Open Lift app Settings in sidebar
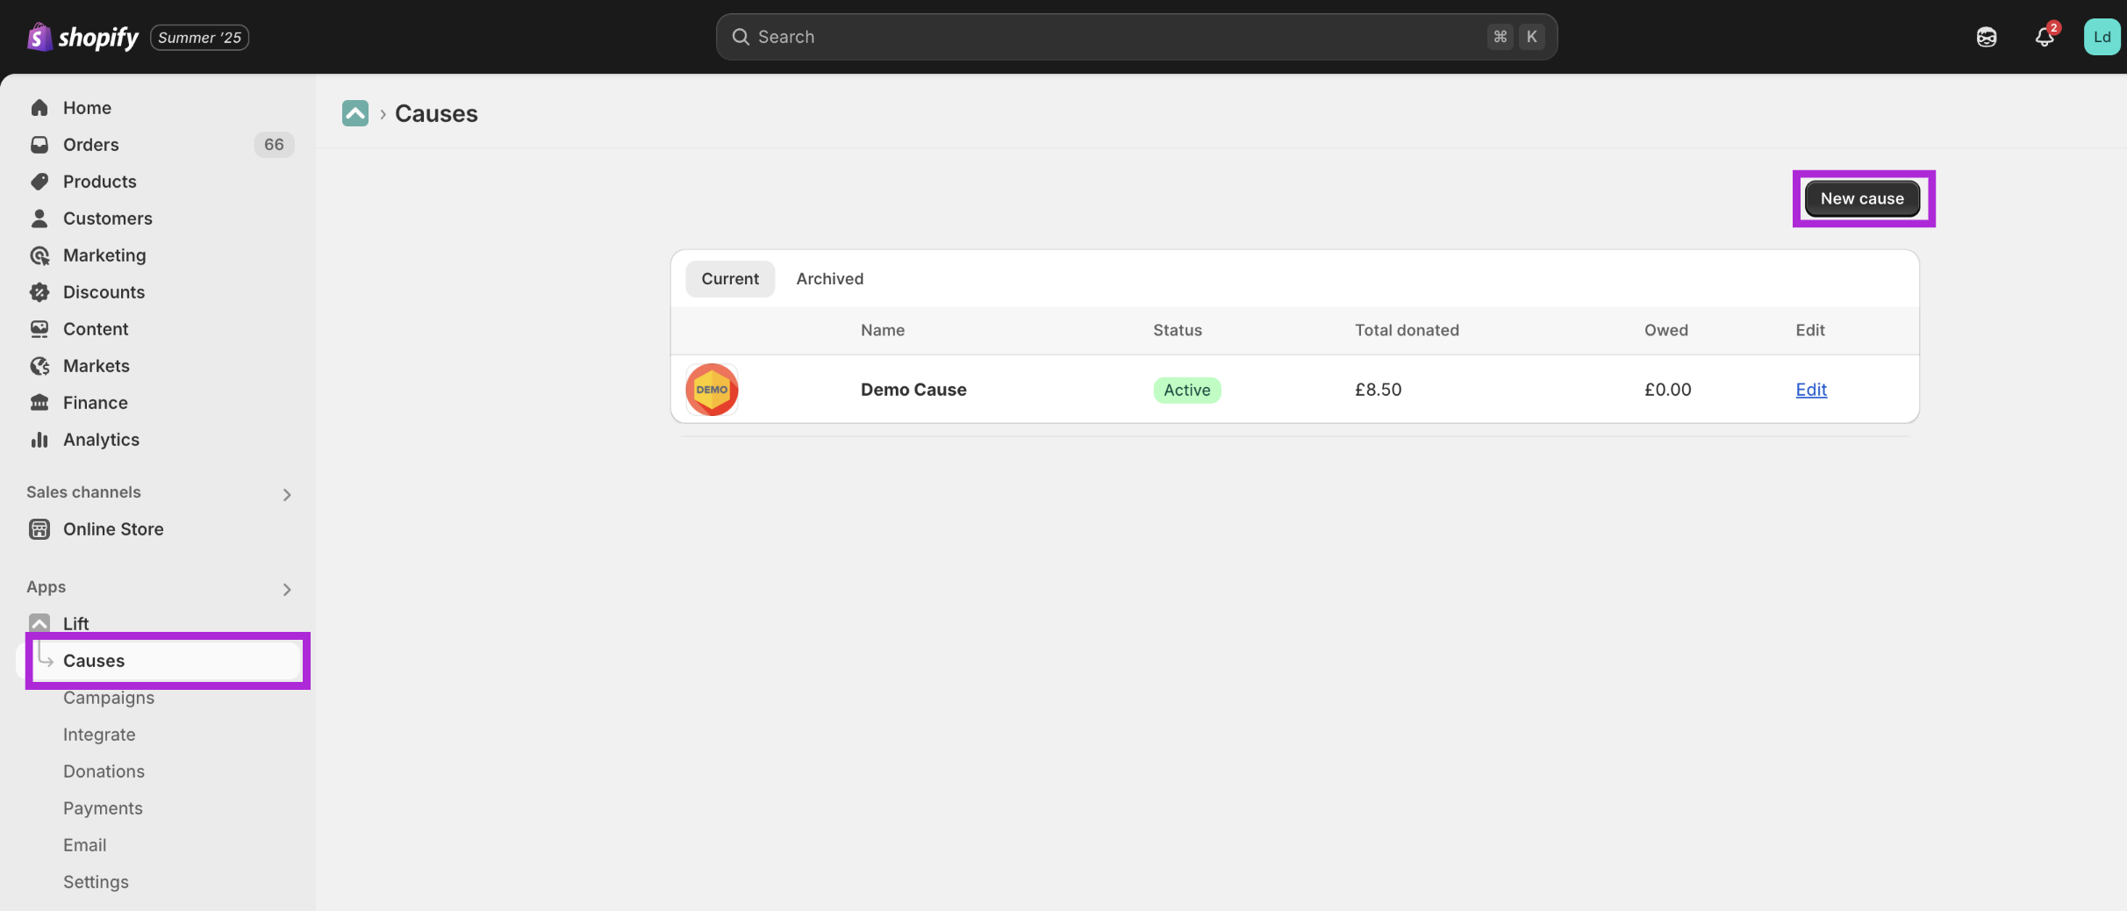The image size is (2127, 911). [x=96, y=881]
